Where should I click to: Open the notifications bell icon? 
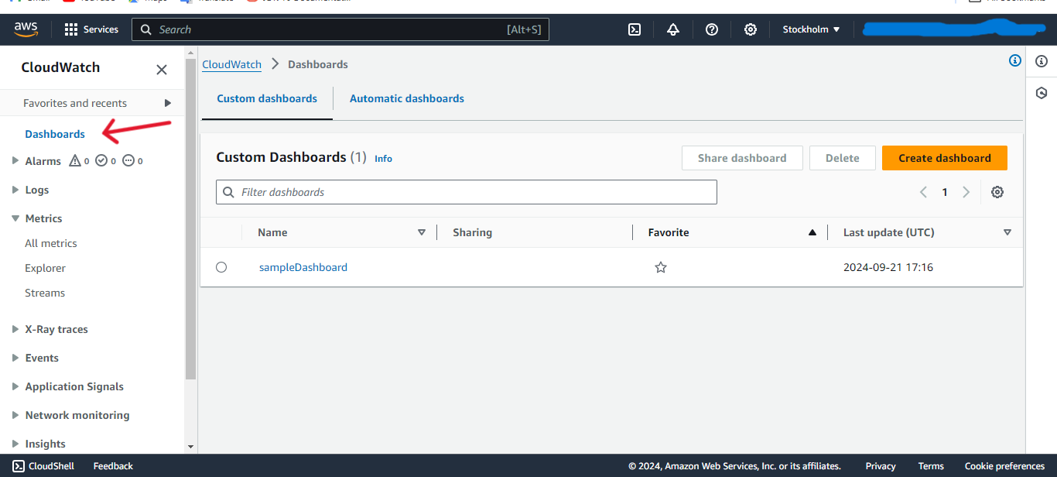(673, 29)
